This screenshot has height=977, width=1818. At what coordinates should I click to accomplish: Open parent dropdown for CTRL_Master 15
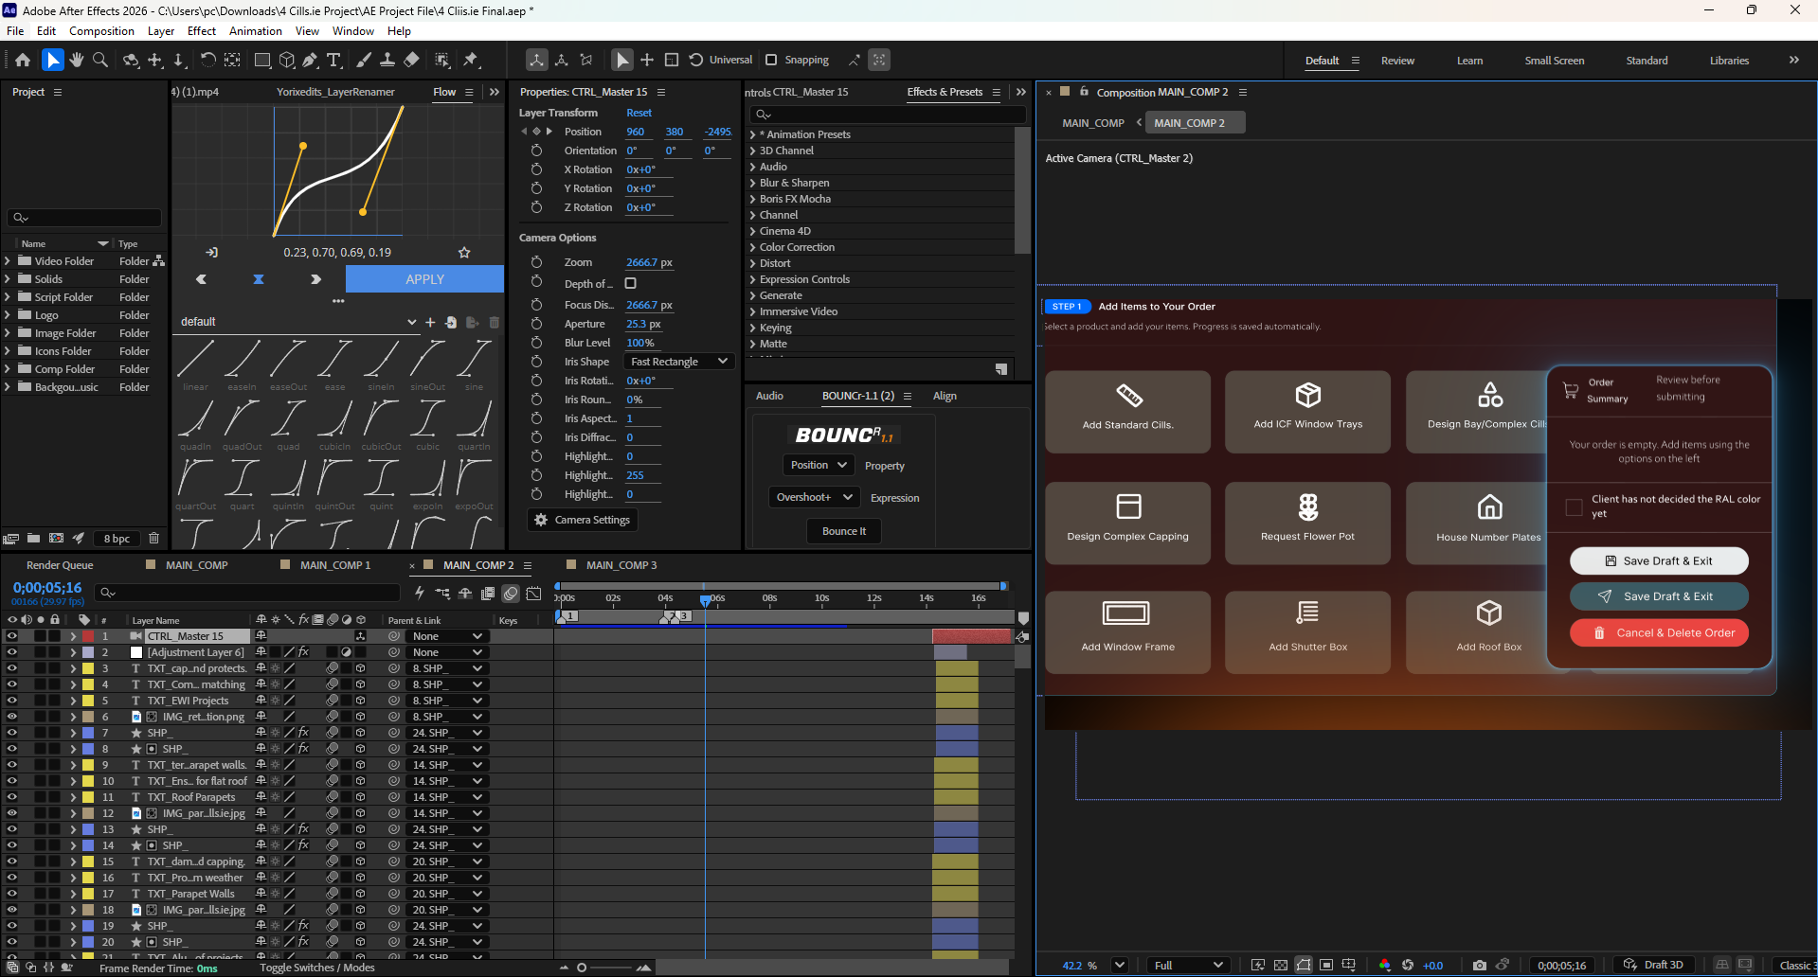pyautogui.click(x=447, y=636)
